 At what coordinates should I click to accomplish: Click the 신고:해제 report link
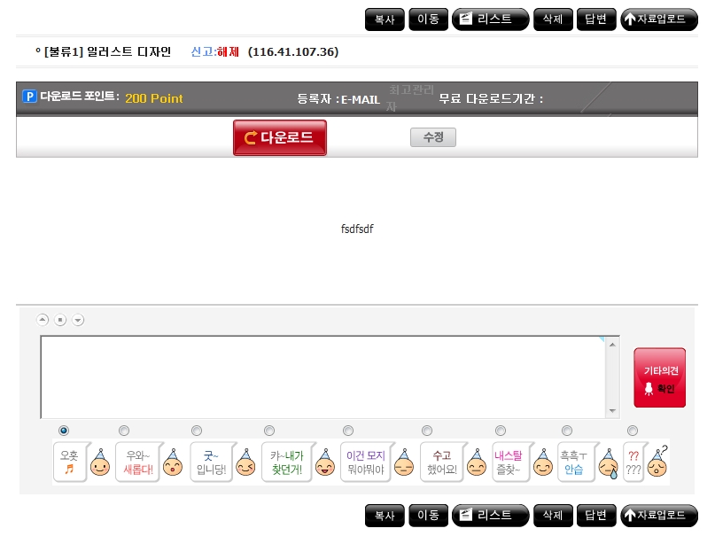pos(214,52)
